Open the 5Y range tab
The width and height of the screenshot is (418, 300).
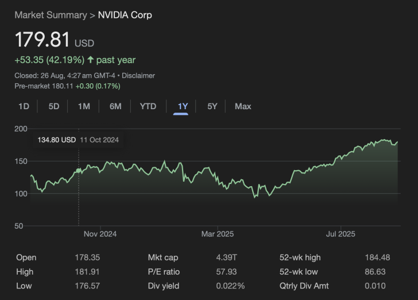pos(212,106)
